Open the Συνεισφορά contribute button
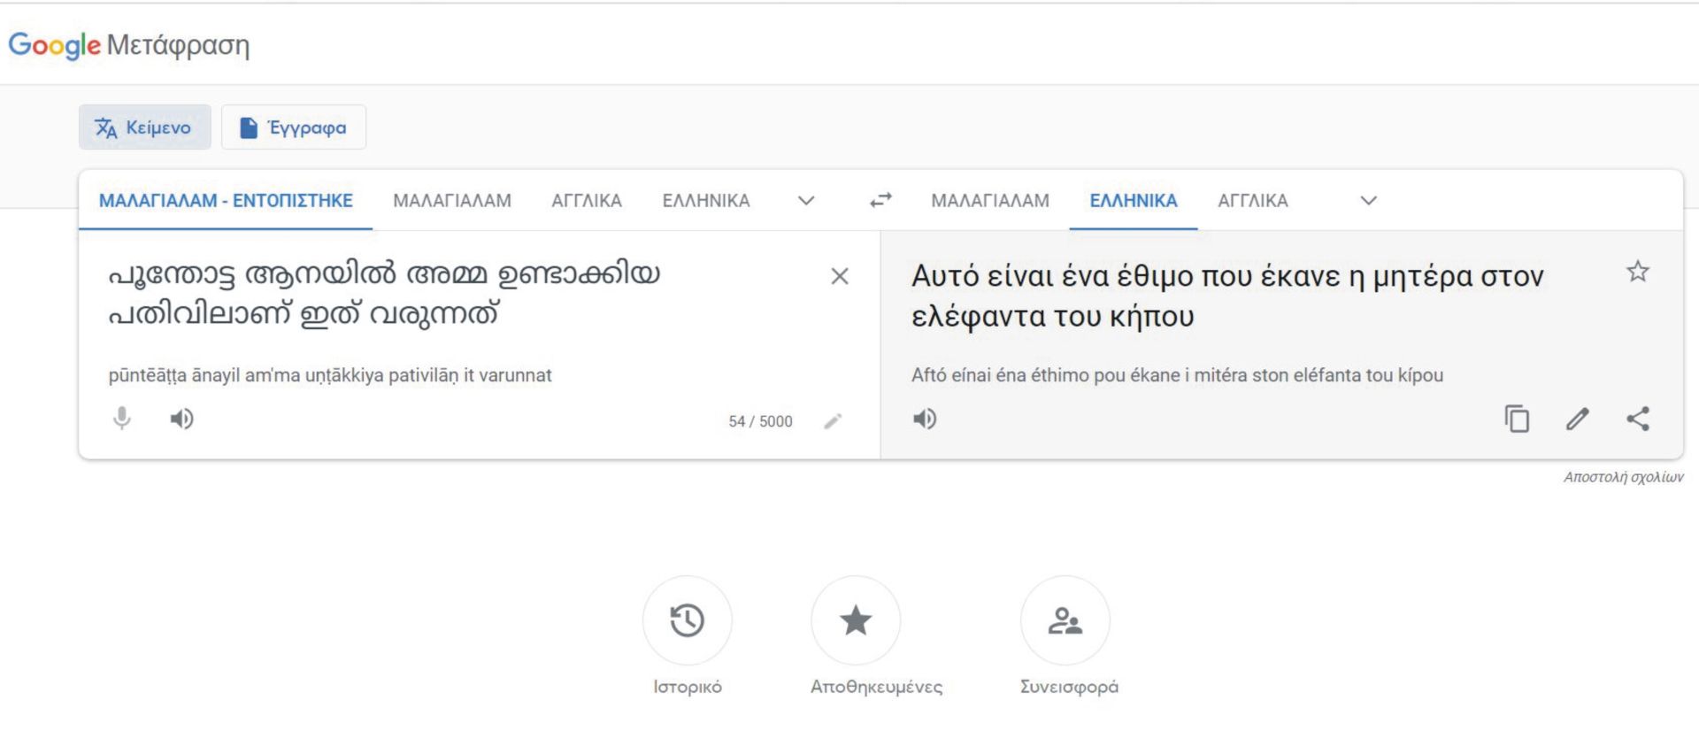Viewport: 1699px width, 746px height. click(x=1065, y=620)
